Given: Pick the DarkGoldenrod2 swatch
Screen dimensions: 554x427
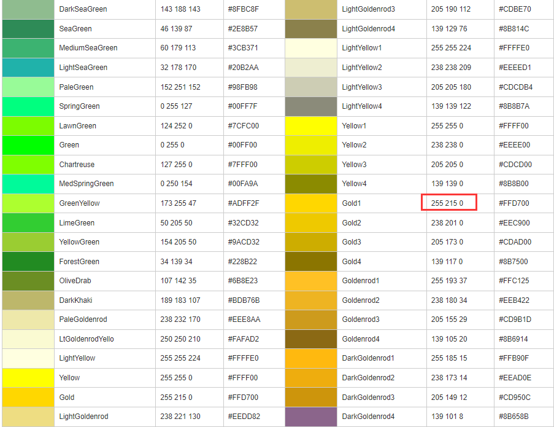Looking at the screenshot, I should [x=311, y=378].
